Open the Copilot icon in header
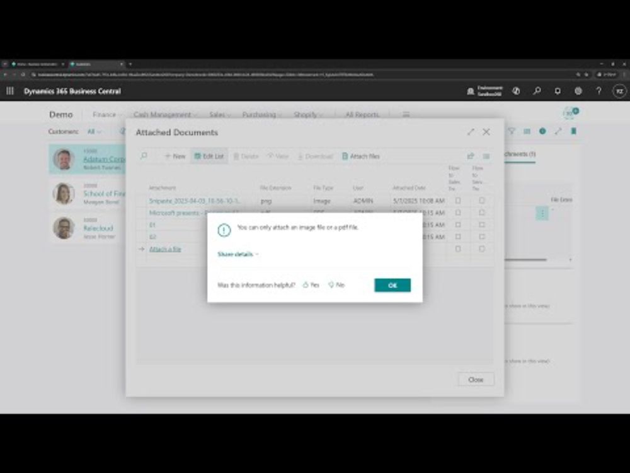630x473 pixels. pyautogui.click(x=517, y=91)
